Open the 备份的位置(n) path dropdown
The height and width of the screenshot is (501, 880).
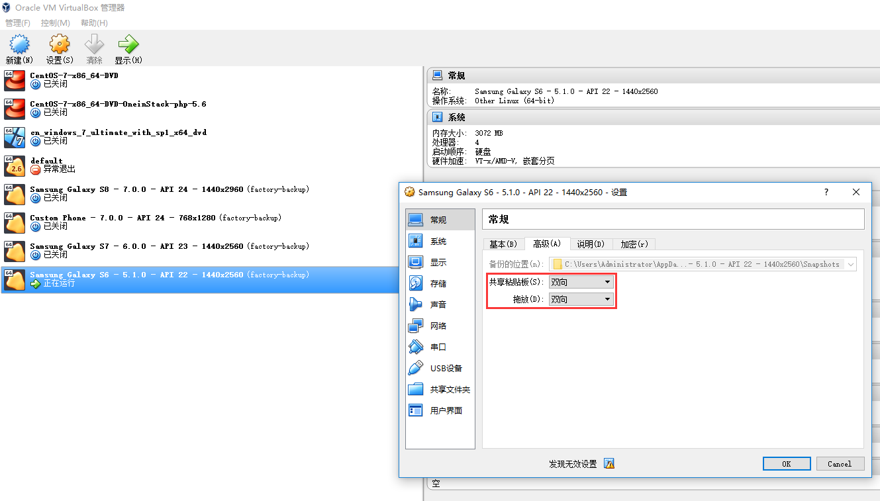[x=703, y=264]
